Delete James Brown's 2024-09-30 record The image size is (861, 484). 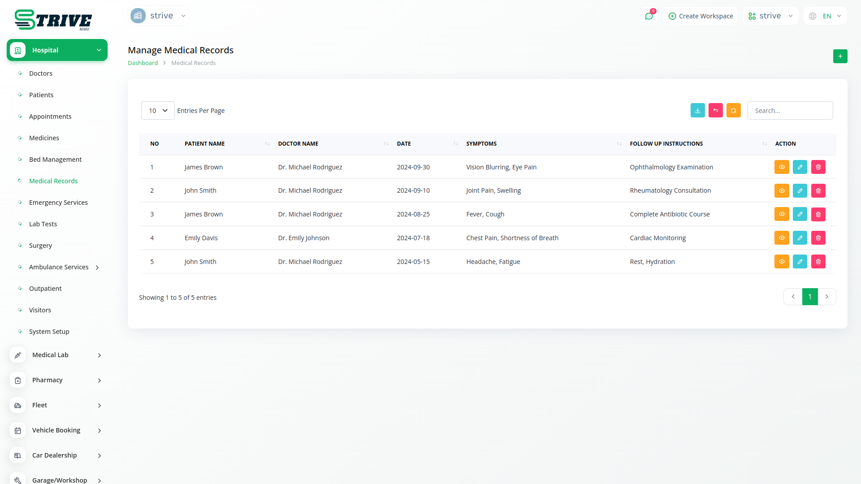point(818,167)
